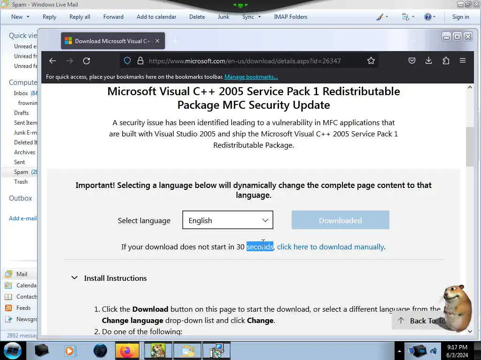Open the Windows Start orb
This screenshot has height=360, width=481.
tap(12, 351)
